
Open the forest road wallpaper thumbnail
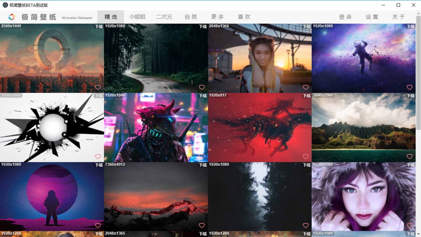click(x=156, y=58)
